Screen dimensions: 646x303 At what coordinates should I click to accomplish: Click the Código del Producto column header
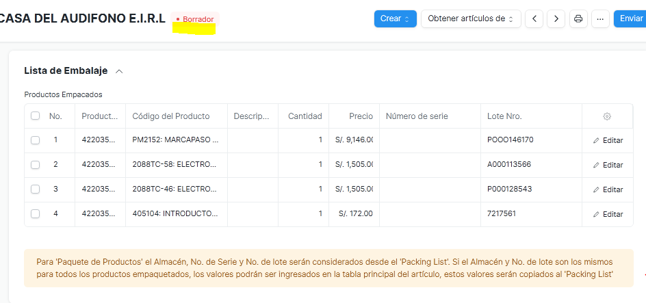171,116
